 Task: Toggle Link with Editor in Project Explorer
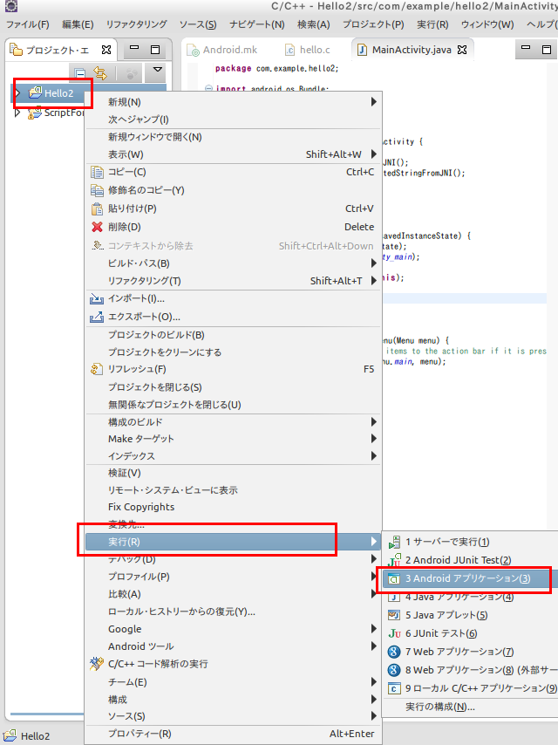(100, 73)
